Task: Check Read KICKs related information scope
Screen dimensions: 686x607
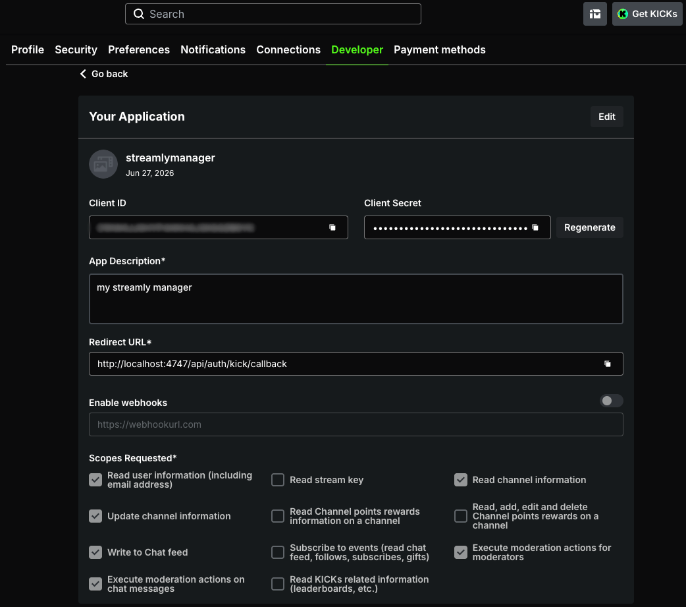Action: click(278, 584)
